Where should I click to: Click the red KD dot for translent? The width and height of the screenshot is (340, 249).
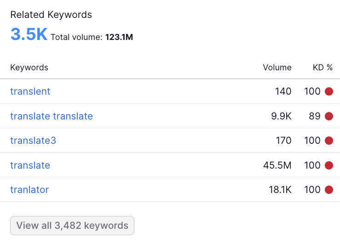tap(328, 91)
